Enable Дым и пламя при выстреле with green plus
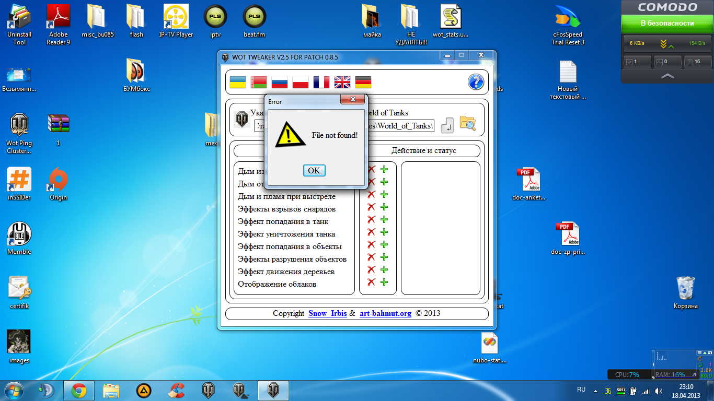The height and width of the screenshot is (401, 714). pos(384,194)
